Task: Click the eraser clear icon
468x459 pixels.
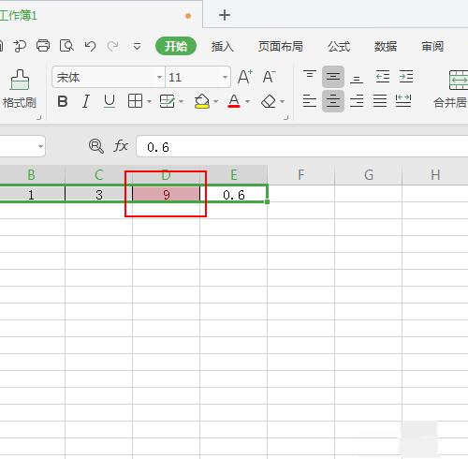Action: click(x=269, y=101)
